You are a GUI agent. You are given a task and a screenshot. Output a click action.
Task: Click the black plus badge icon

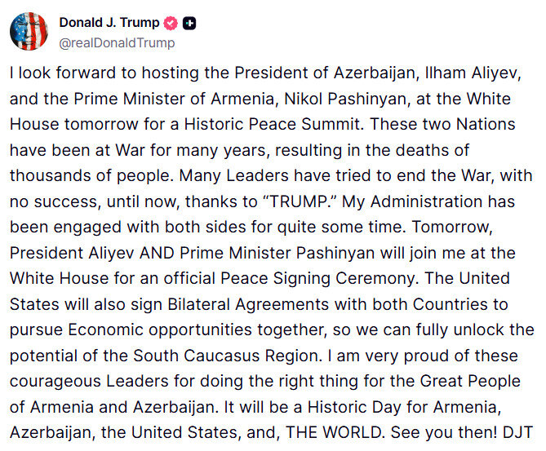click(x=189, y=24)
